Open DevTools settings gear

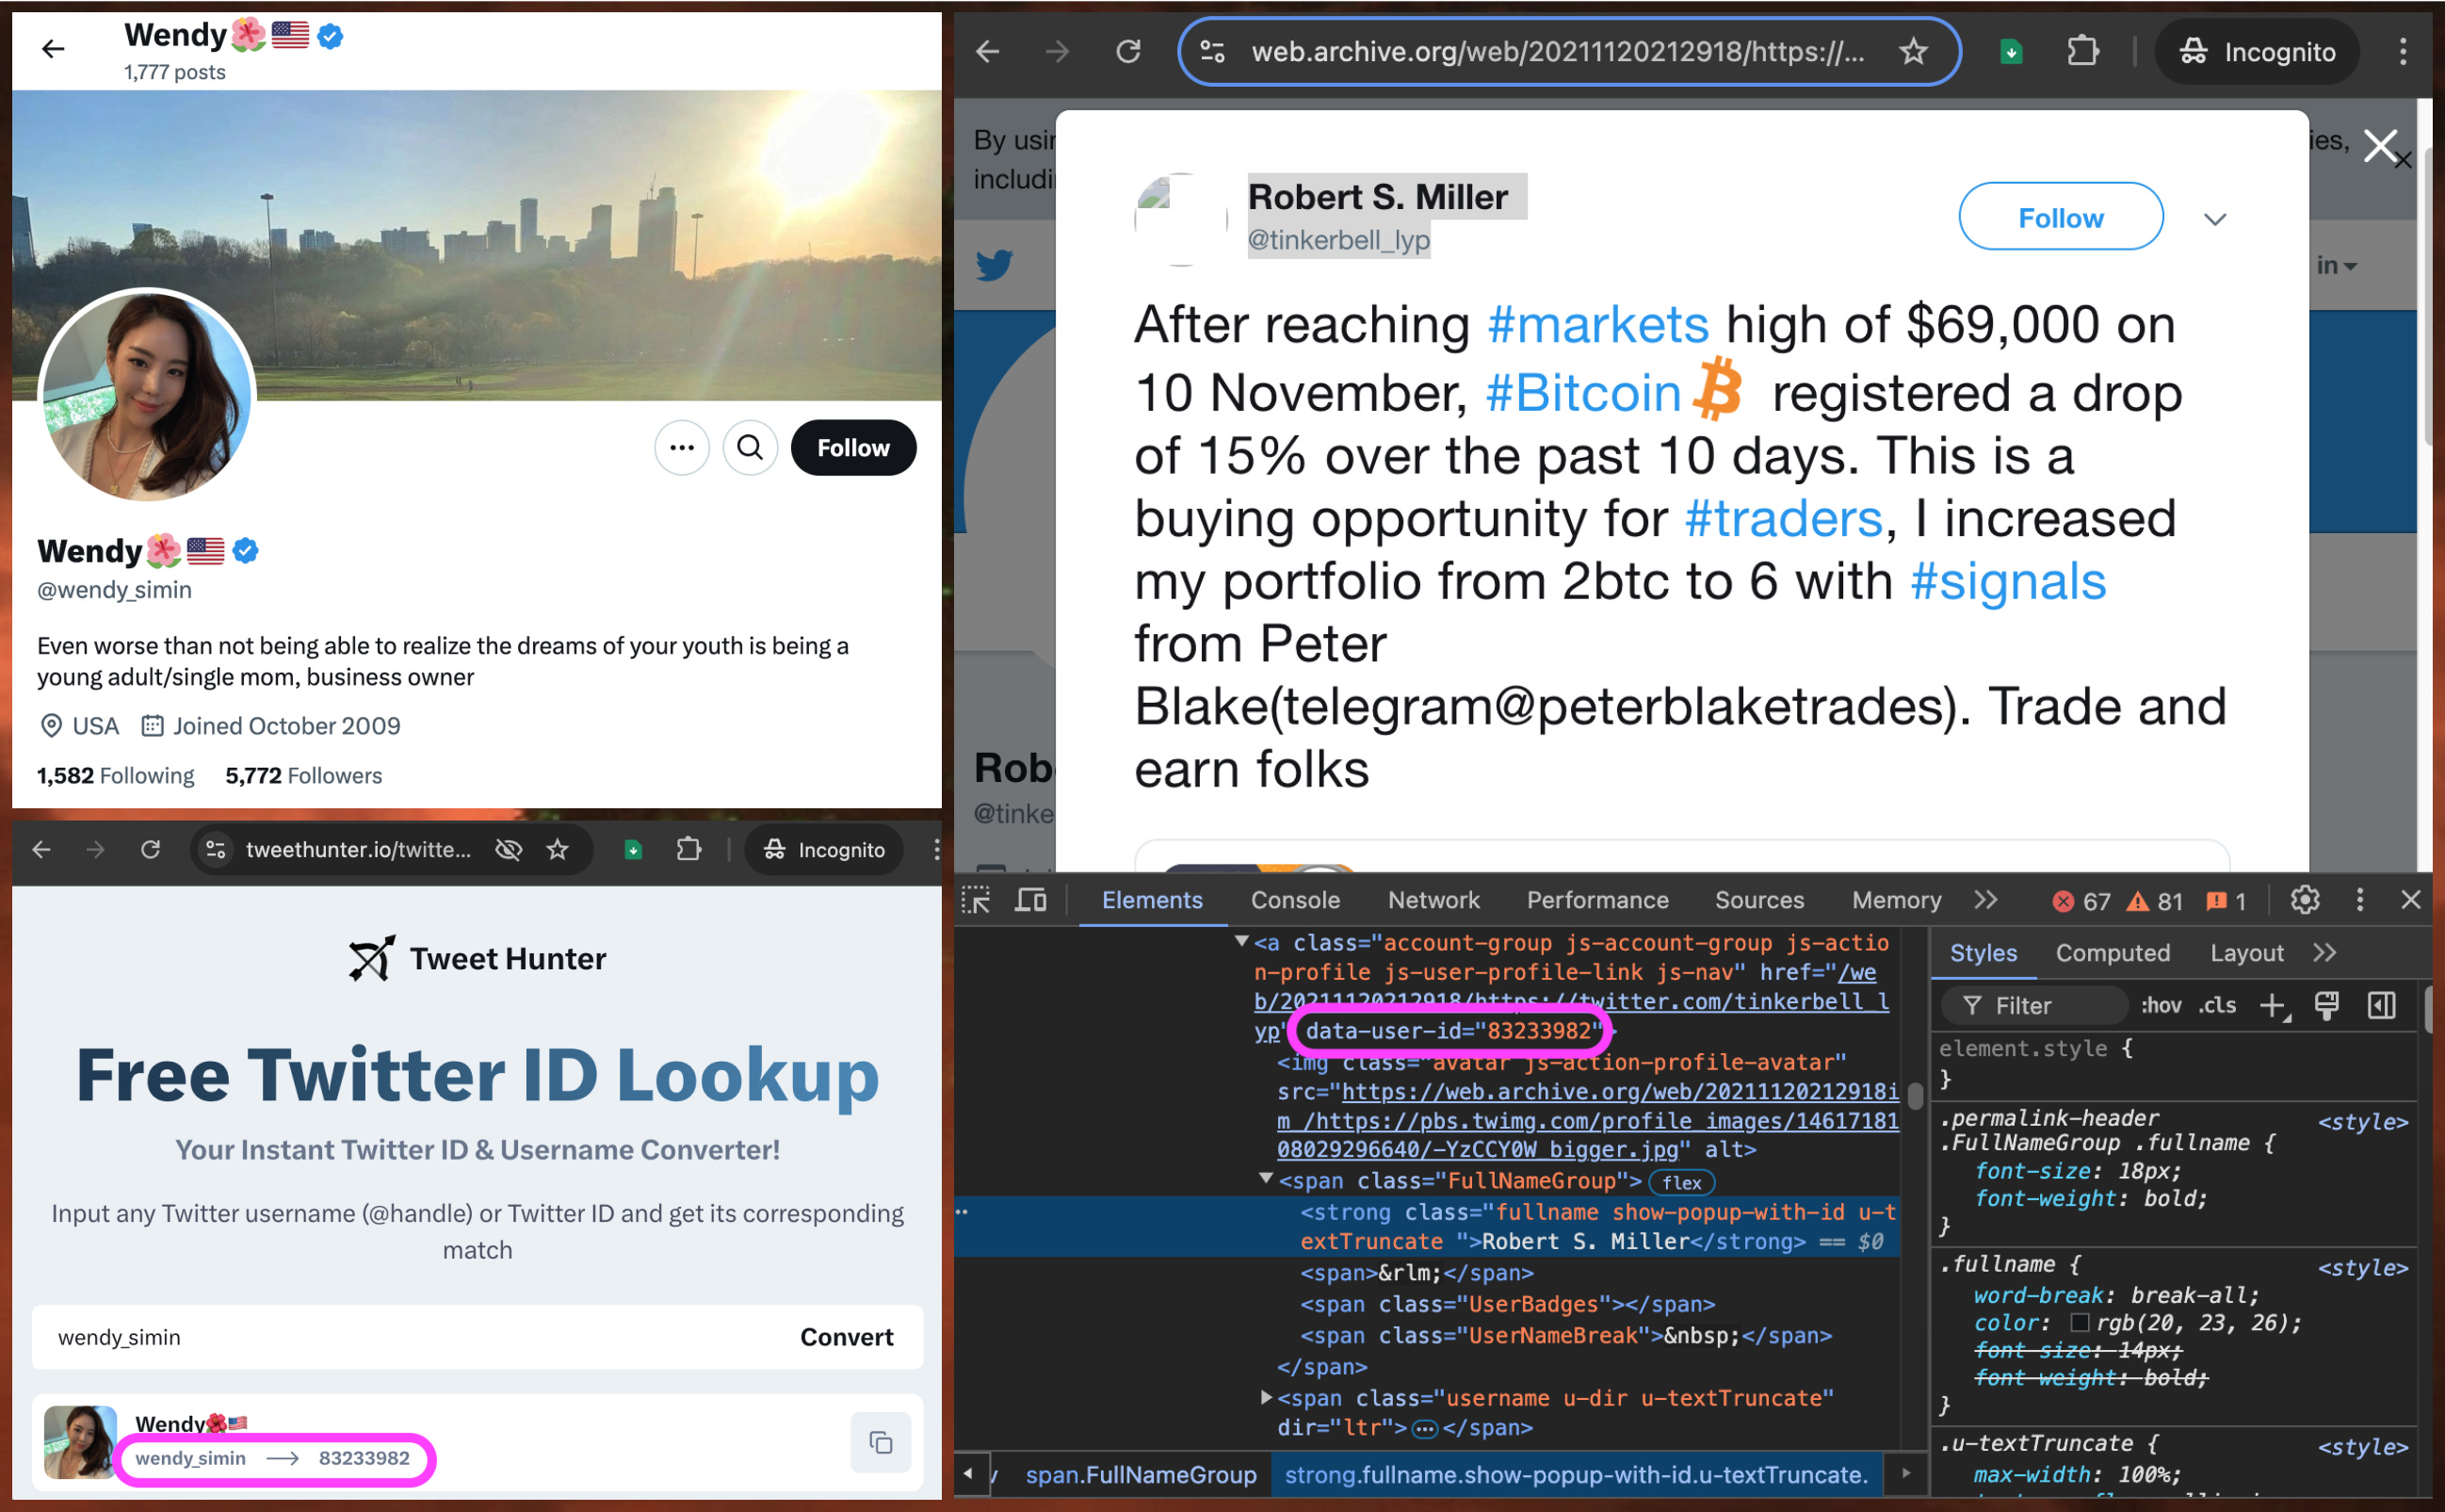point(2305,900)
